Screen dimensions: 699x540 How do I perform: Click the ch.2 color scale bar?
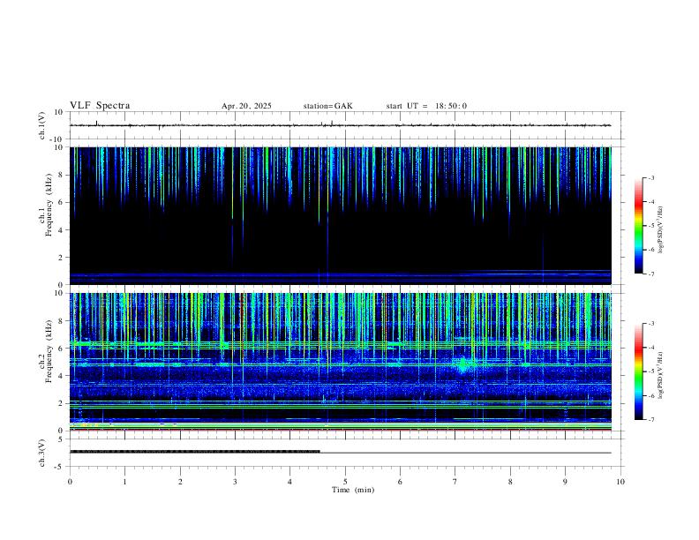pyautogui.click(x=639, y=371)
